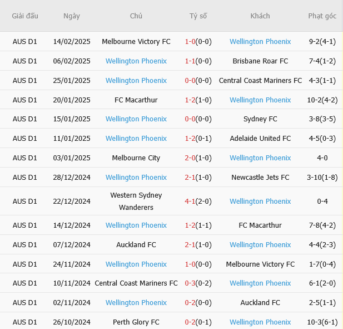Click the date 24/11/2024
The height and width of the screenshot is (329, 343).
(72, 264)
